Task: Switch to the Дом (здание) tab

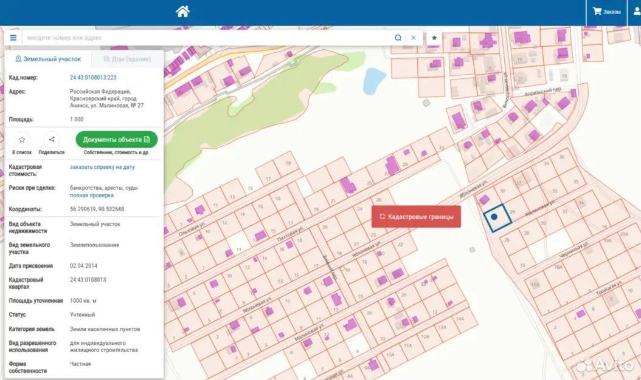Action: [x=127, y=59]
